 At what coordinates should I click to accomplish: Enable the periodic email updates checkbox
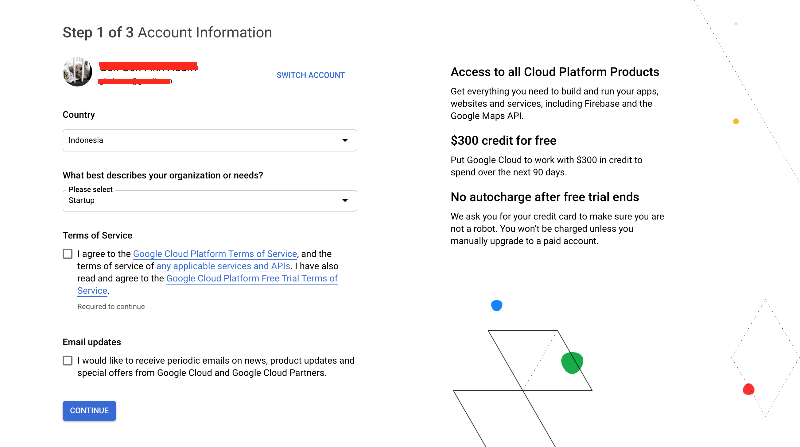point(68,361)
